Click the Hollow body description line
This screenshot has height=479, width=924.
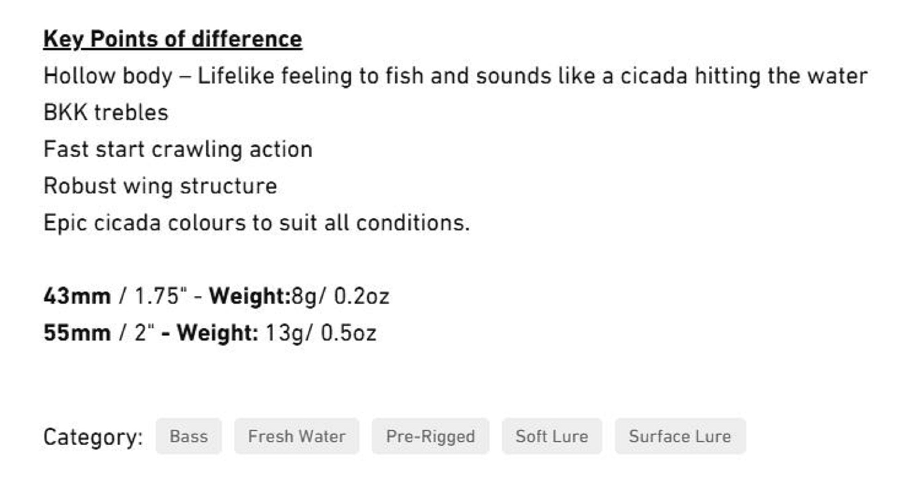[455, 76]
